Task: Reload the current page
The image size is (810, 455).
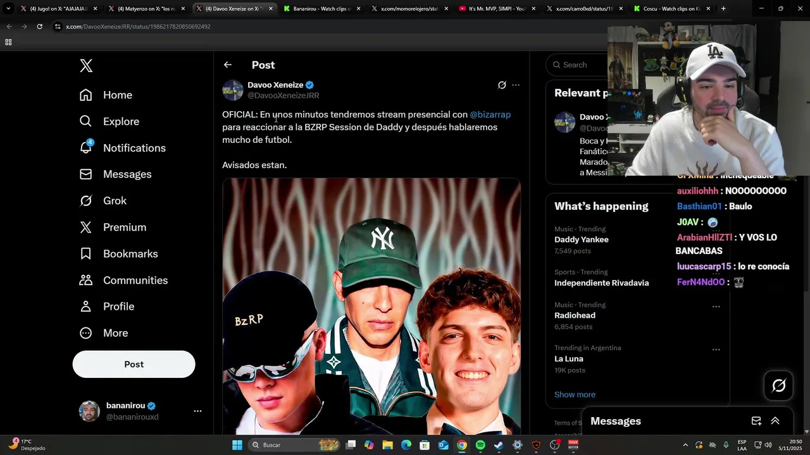Action: (39, 27)
